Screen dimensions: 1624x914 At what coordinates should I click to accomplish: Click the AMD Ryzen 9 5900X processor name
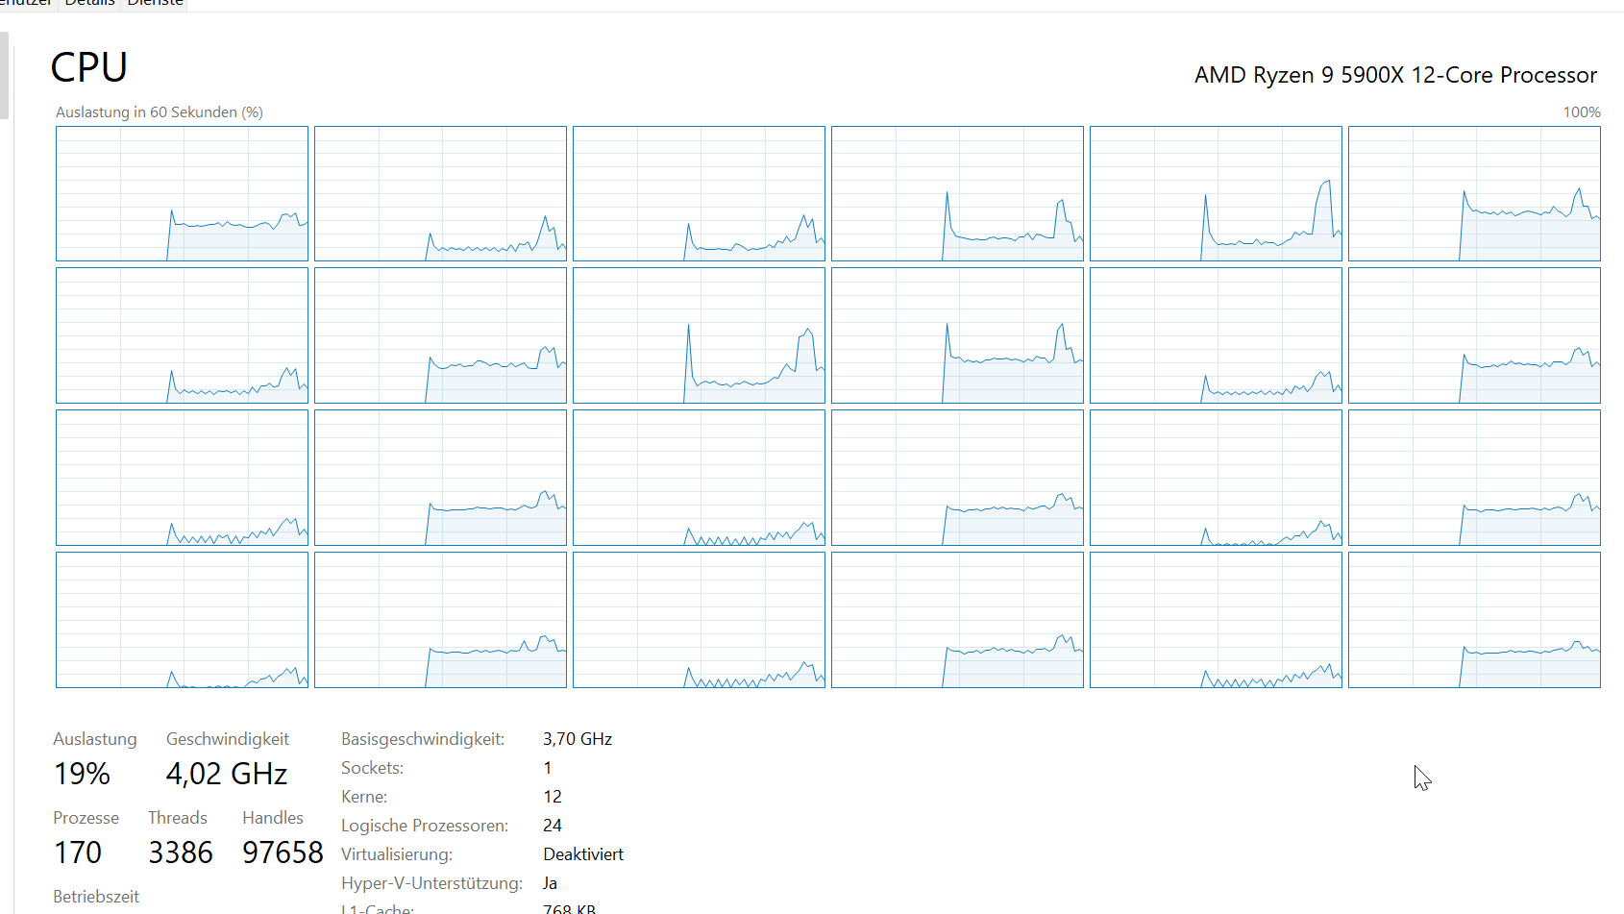pyautogui.click(x=1394, y=75)
